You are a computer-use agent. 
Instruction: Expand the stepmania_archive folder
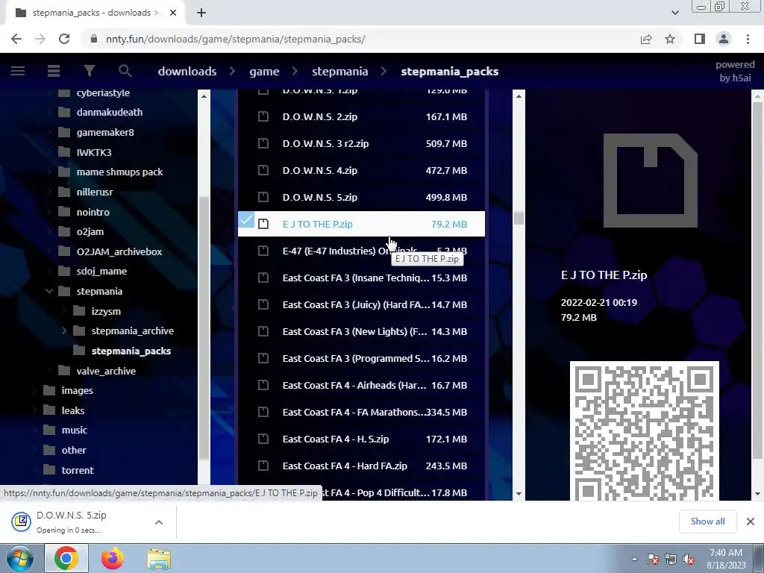coord(64,331)
